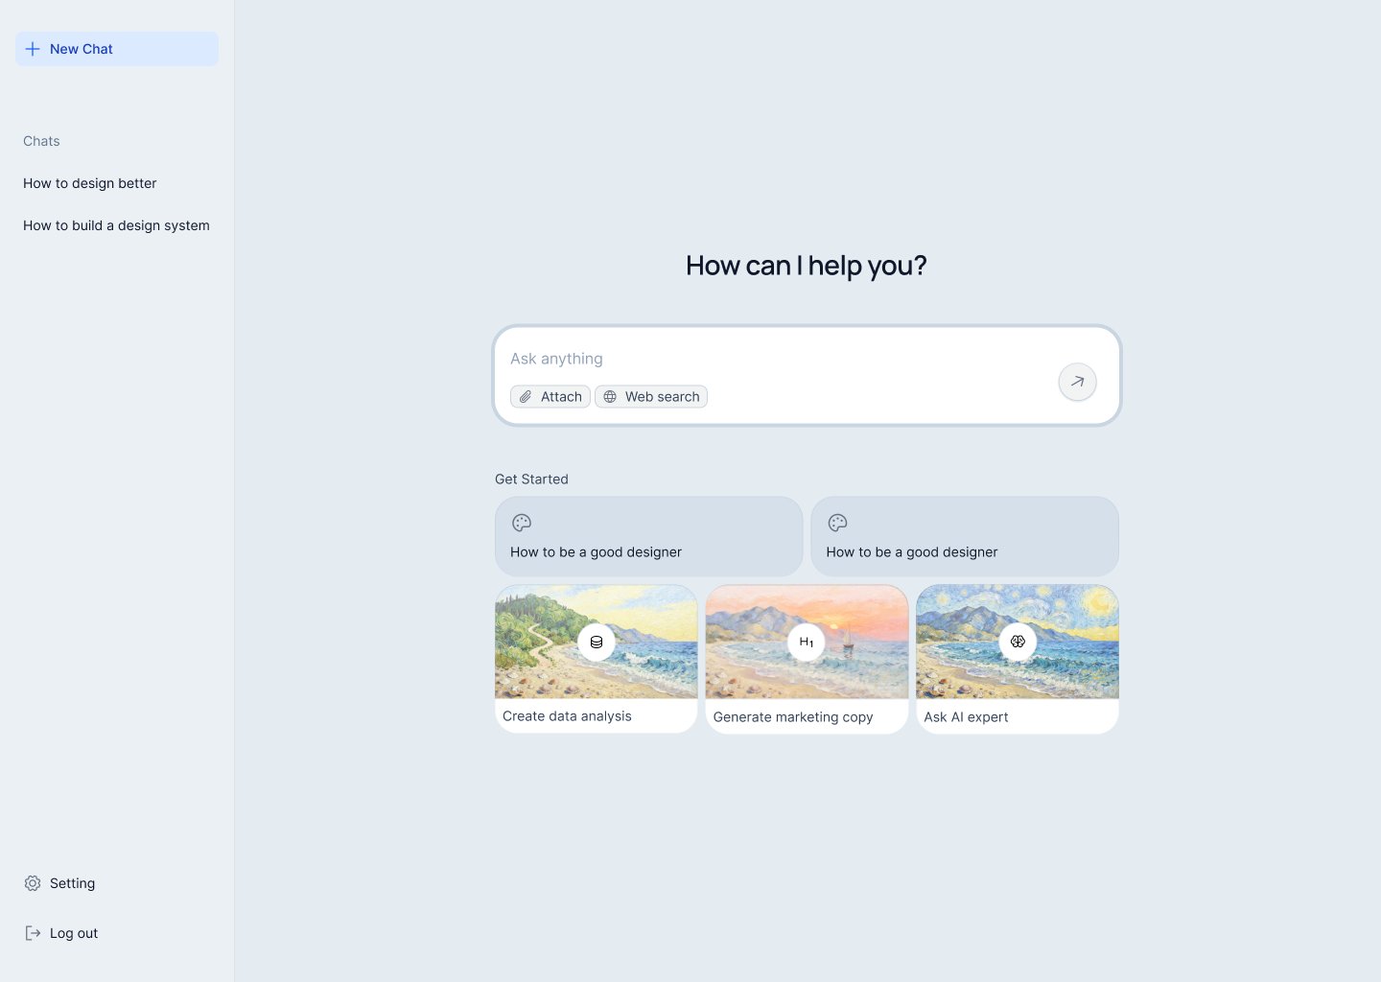
Task: Click the brain icon on Ask AI expert
Action: (1018, 642)
